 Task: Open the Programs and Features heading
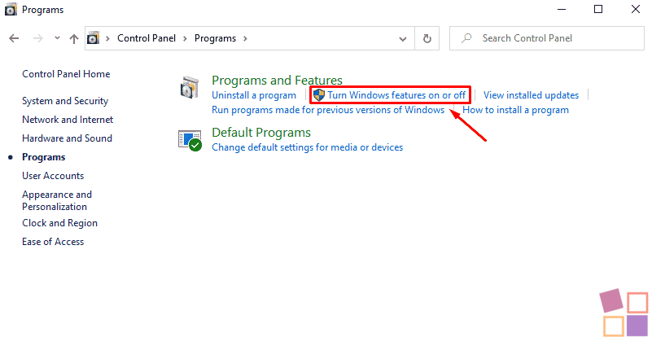(x=277, y=80)
